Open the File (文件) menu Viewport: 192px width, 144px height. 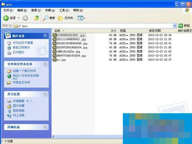pos(8,10)
